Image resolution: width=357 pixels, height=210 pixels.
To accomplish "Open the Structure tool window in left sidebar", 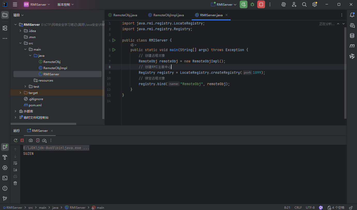I will tap(5, 28).
